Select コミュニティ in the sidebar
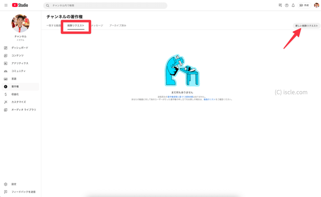The image size is (321, 197). pos(18,71)
